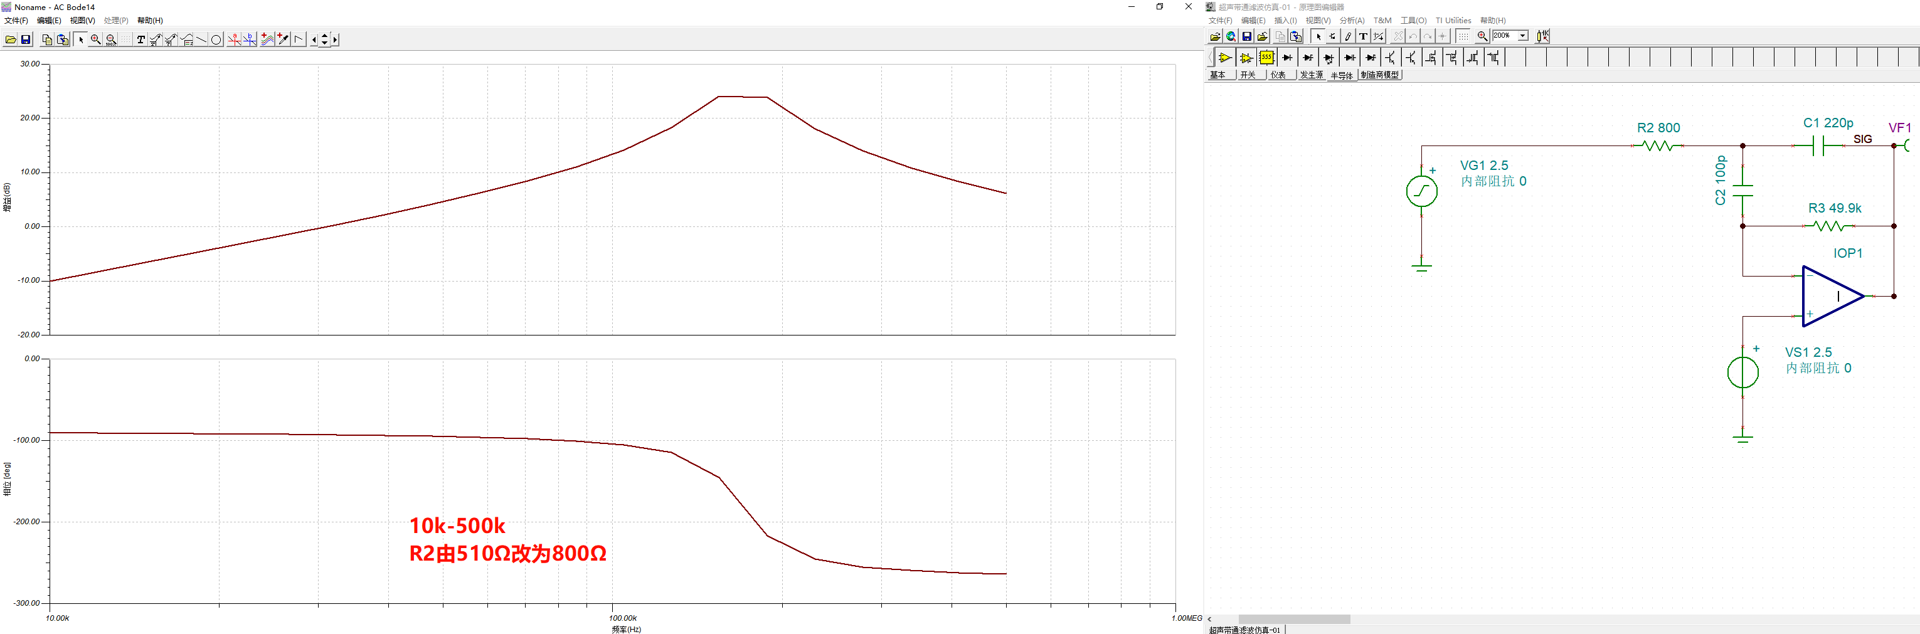Select the R2 800 resistor
Screen dimensions: 1920x634
point(1658,145)
